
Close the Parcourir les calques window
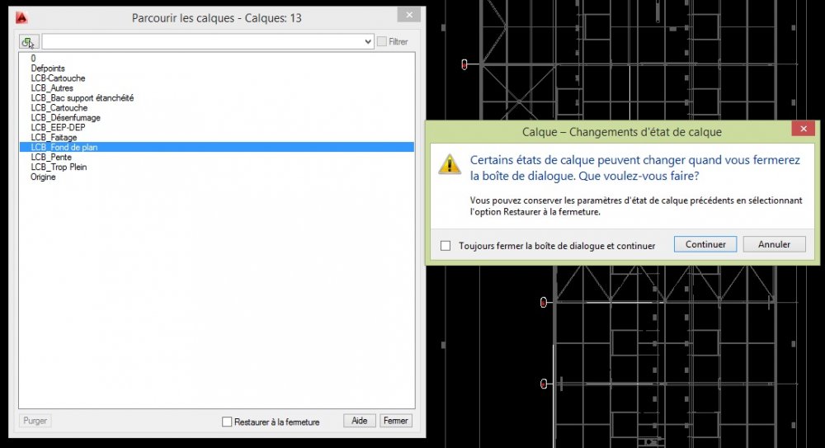click(x=409, y=15)
